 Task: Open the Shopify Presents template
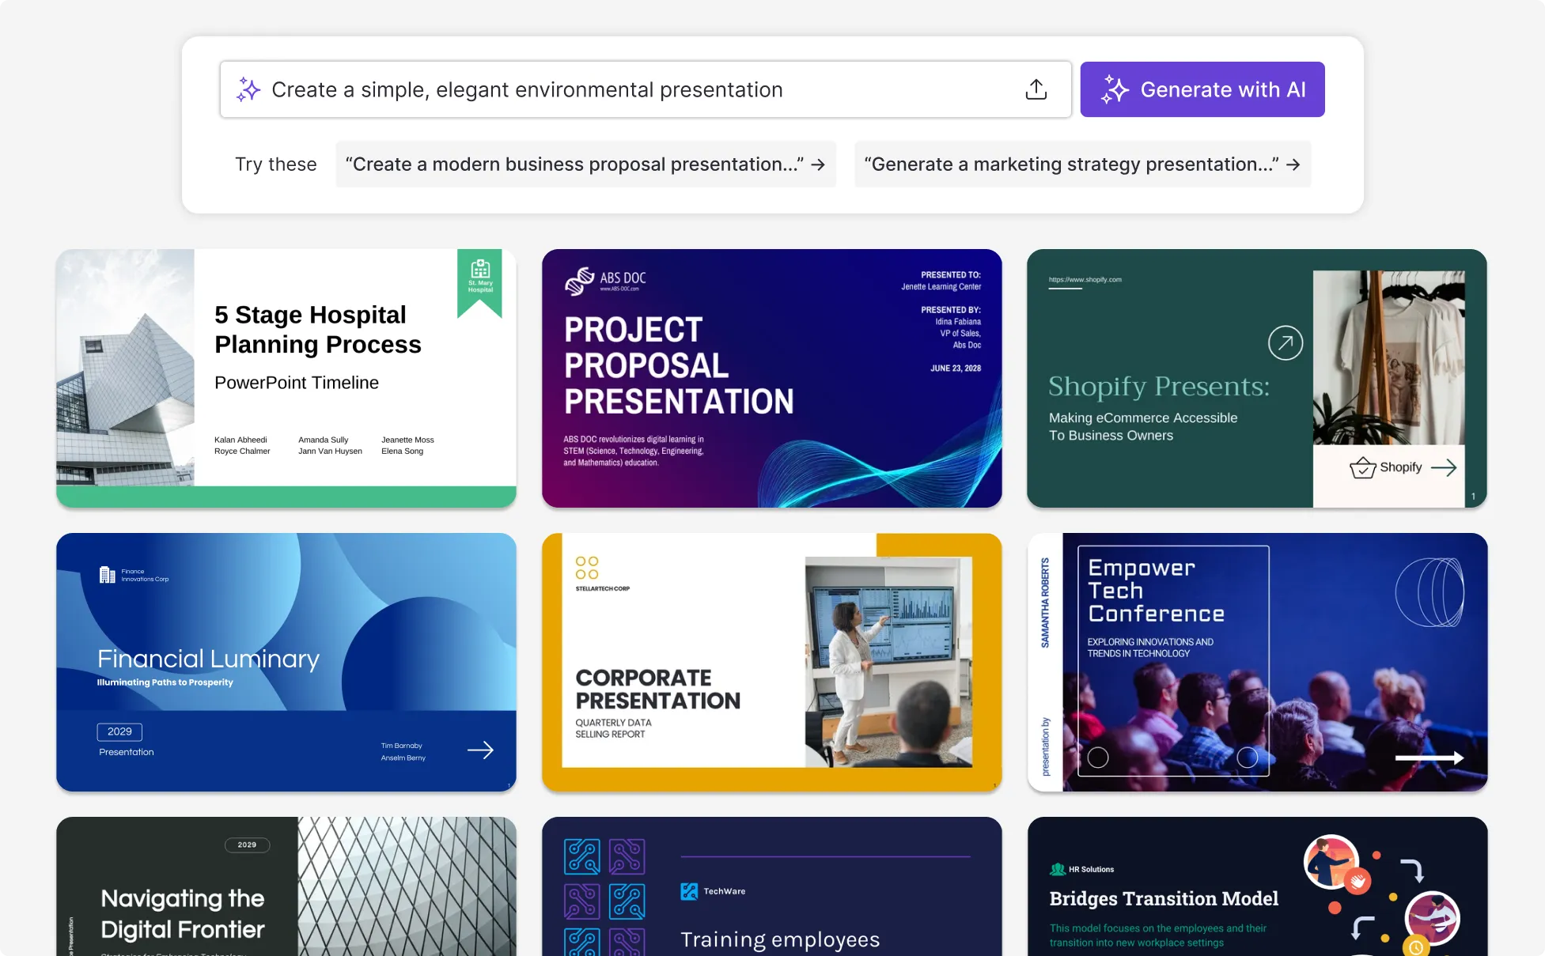1257,379
